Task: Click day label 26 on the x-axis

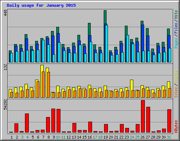Action: 142,137
